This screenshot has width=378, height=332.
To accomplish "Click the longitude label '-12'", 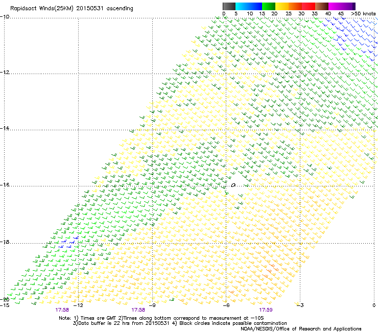I will (x=78, y=305).
